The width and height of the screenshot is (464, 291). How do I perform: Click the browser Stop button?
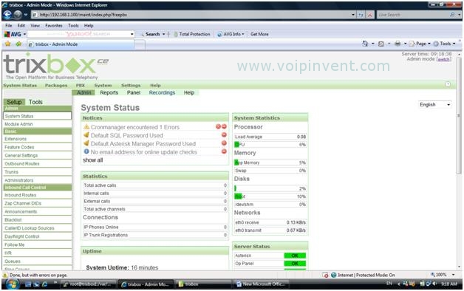(x=370, y=15)
